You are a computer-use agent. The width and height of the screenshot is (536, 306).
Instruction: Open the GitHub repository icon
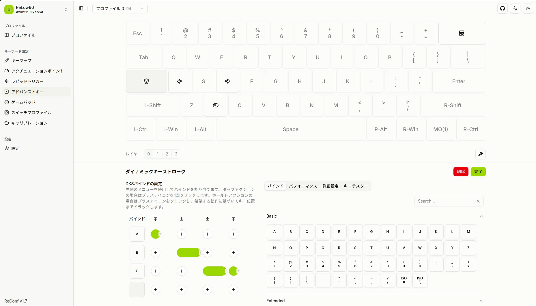[x=503, y=8]
